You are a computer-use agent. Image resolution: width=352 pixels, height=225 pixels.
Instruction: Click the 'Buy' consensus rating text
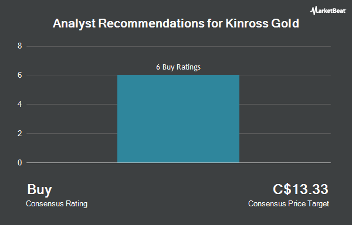point(39,190)
